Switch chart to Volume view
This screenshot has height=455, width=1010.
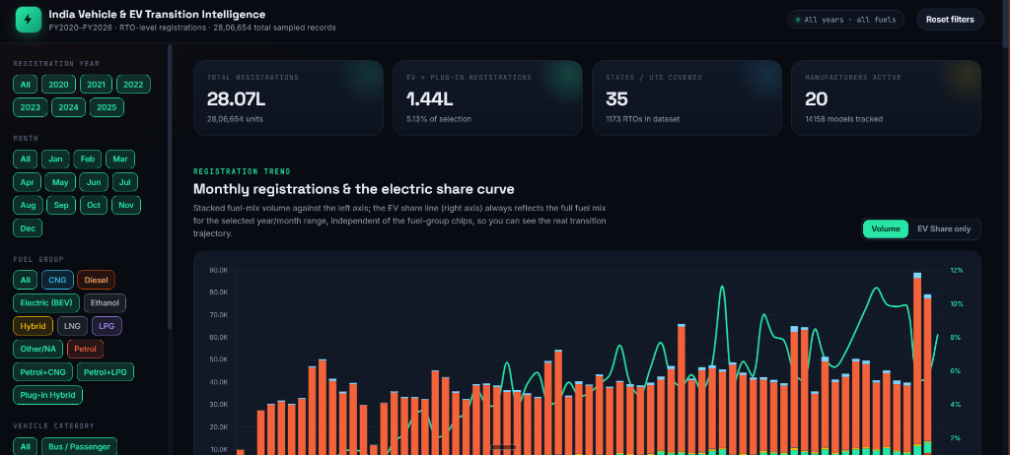[886, 229]
